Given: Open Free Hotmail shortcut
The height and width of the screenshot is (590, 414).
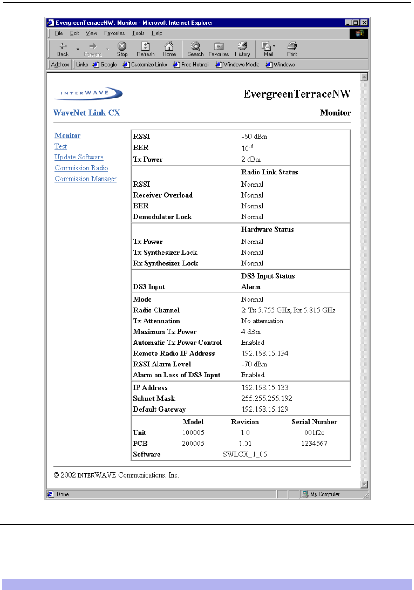Looking at the screenshot, I should click(191, 65).
